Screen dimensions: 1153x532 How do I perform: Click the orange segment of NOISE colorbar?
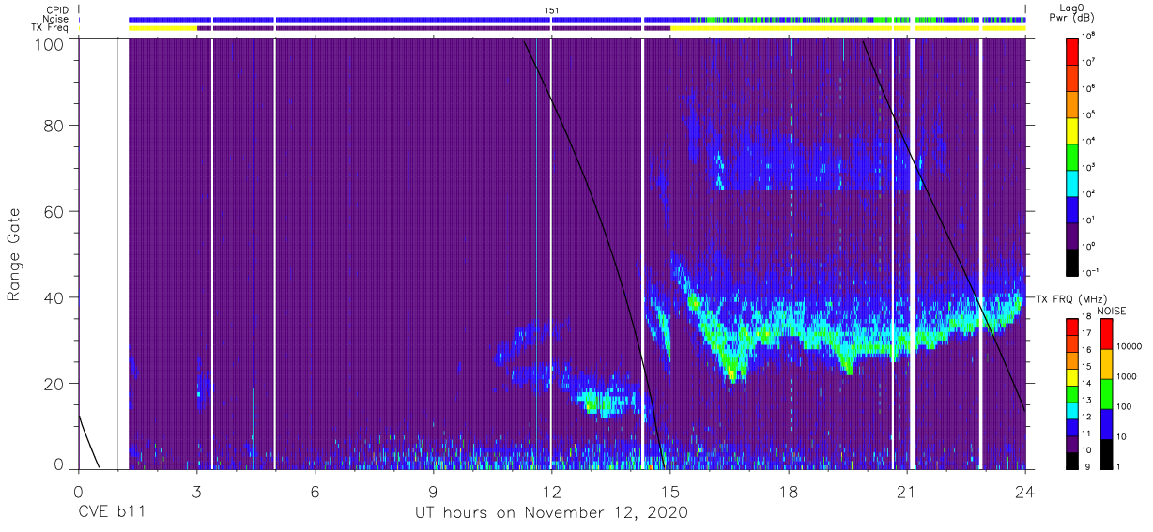click(x=1106, y=364)
